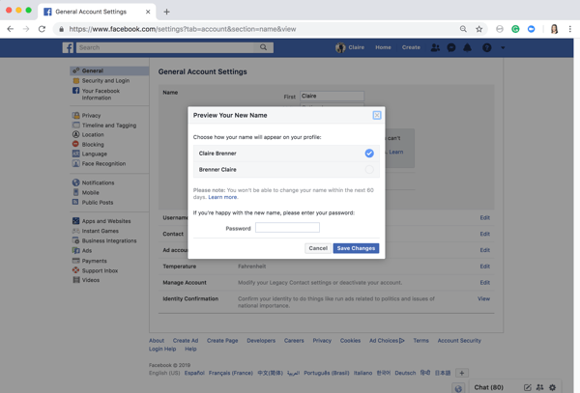Click the Password input field
The height and width of the screenshot is (393, 580).
[x=287, y=228]
